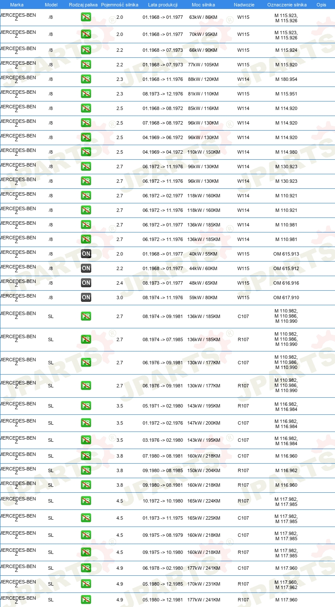This screenshot has width=335, height=607.
Task: Click the production dates 07.1968 -> 08.1972
Action: 163,123
